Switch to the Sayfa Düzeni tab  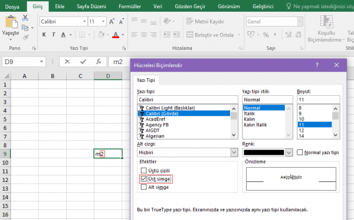pos(91,6)
